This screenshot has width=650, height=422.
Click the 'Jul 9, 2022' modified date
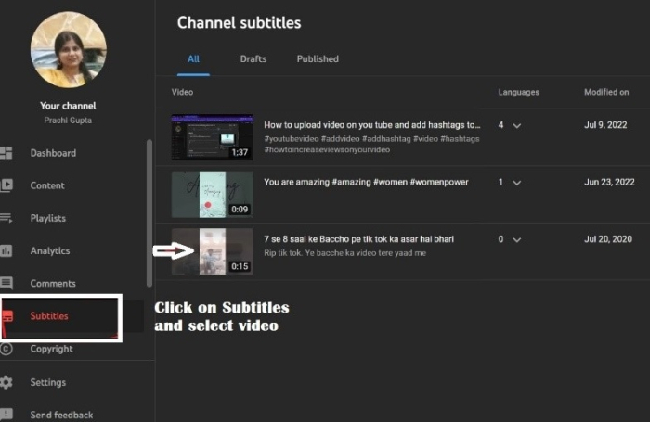[x=605, y=125]
